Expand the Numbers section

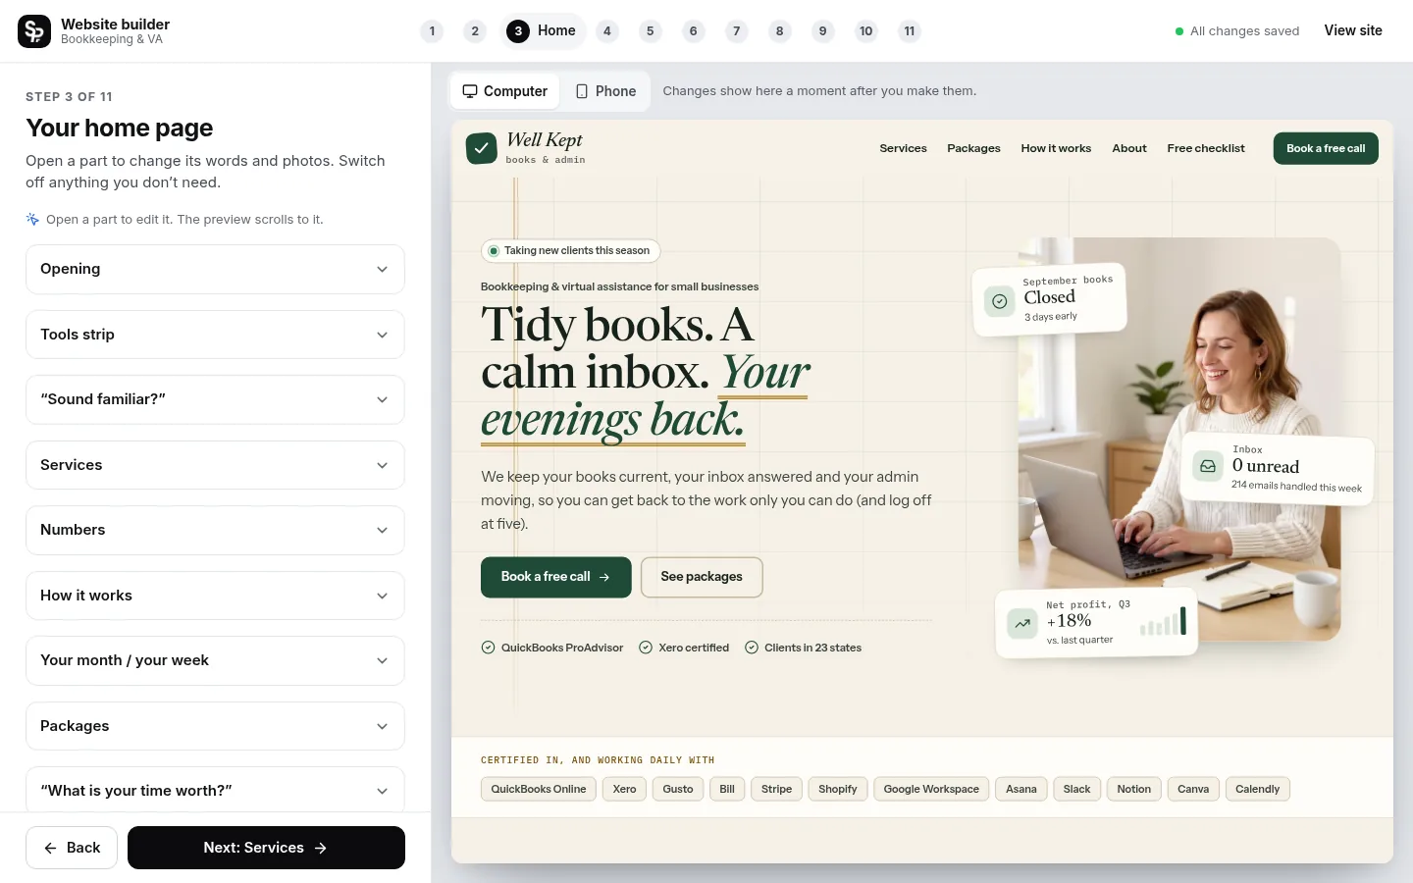point(215,530)
